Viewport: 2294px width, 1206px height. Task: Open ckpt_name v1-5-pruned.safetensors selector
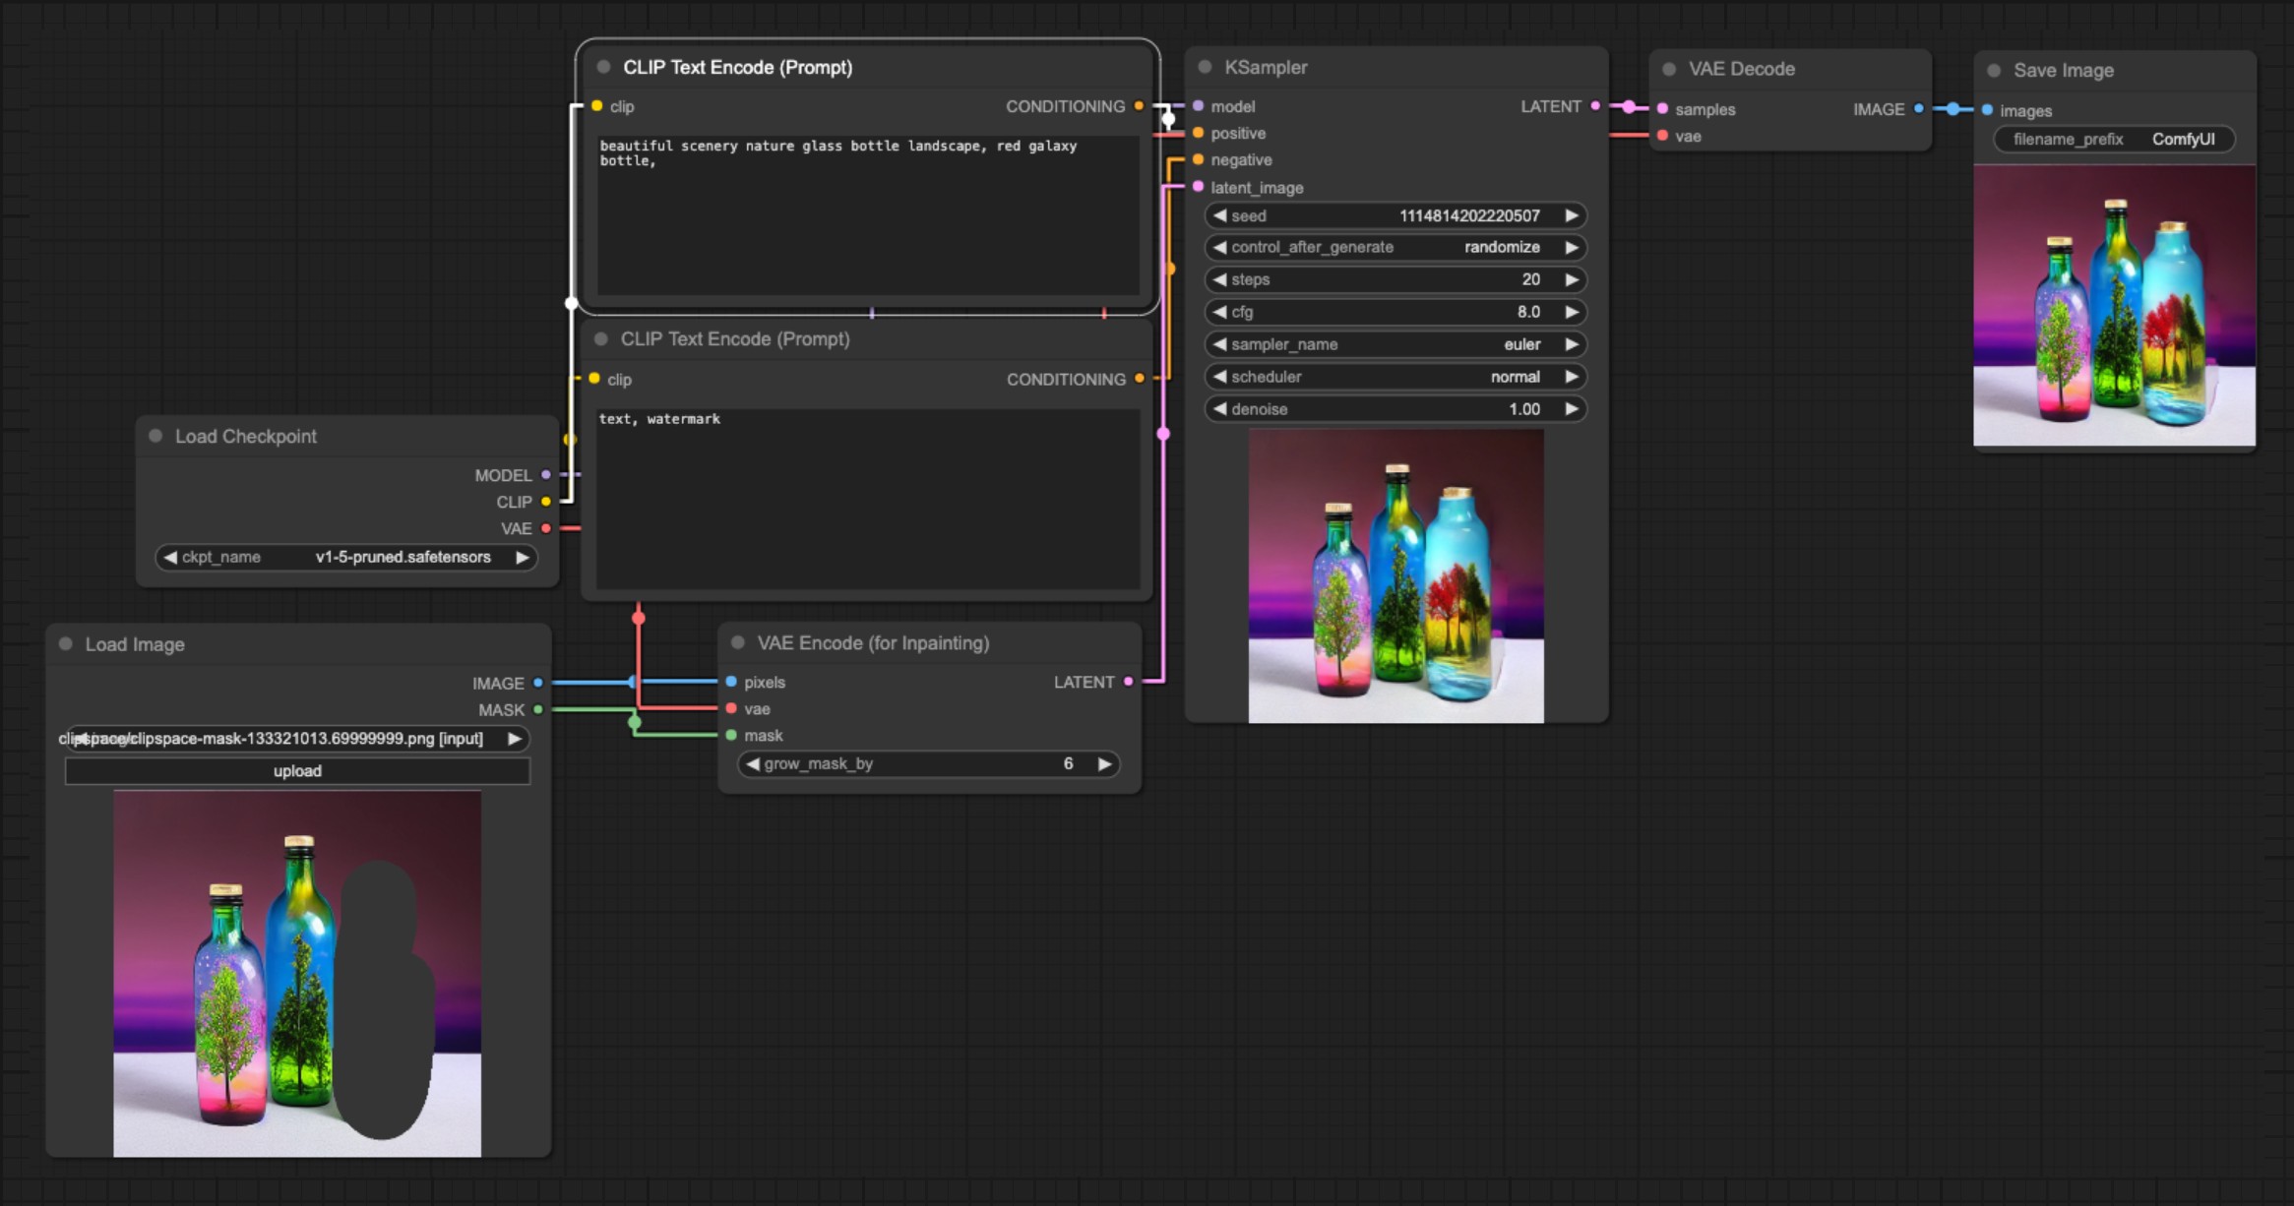[346, 557]
